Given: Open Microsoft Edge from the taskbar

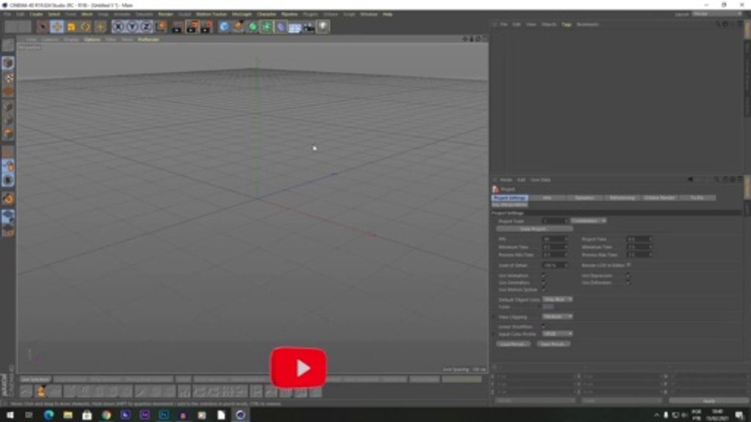Looking at the screenshot, I should tap(49, 415).
